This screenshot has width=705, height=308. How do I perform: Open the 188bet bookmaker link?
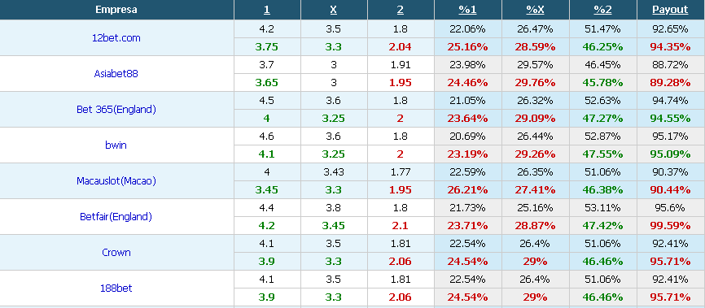click(116, 288)
